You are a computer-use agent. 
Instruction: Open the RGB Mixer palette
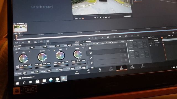point(41,42)
